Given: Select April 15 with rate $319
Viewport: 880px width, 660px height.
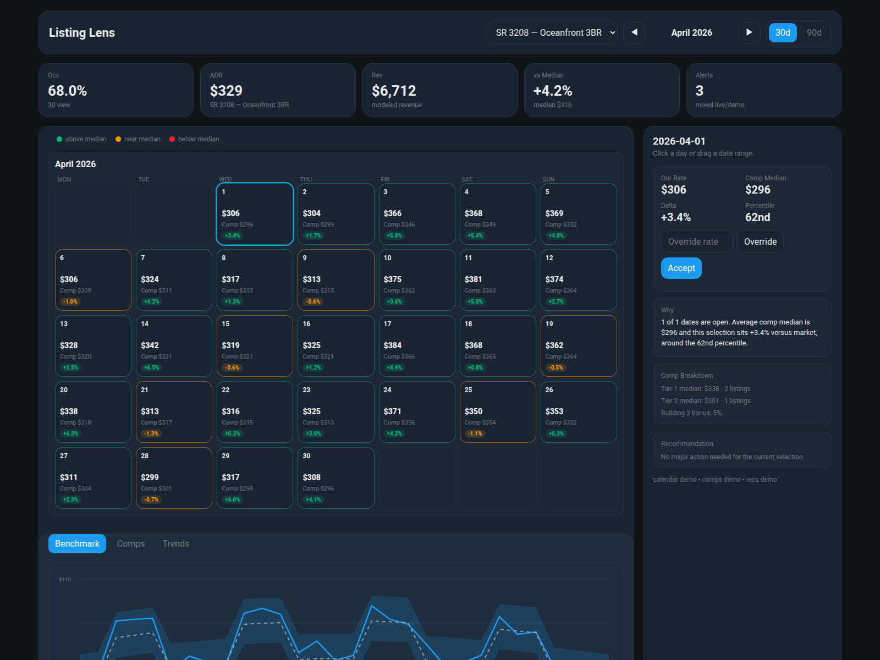Looking at the screenshot, I should (x=255, y=346).
